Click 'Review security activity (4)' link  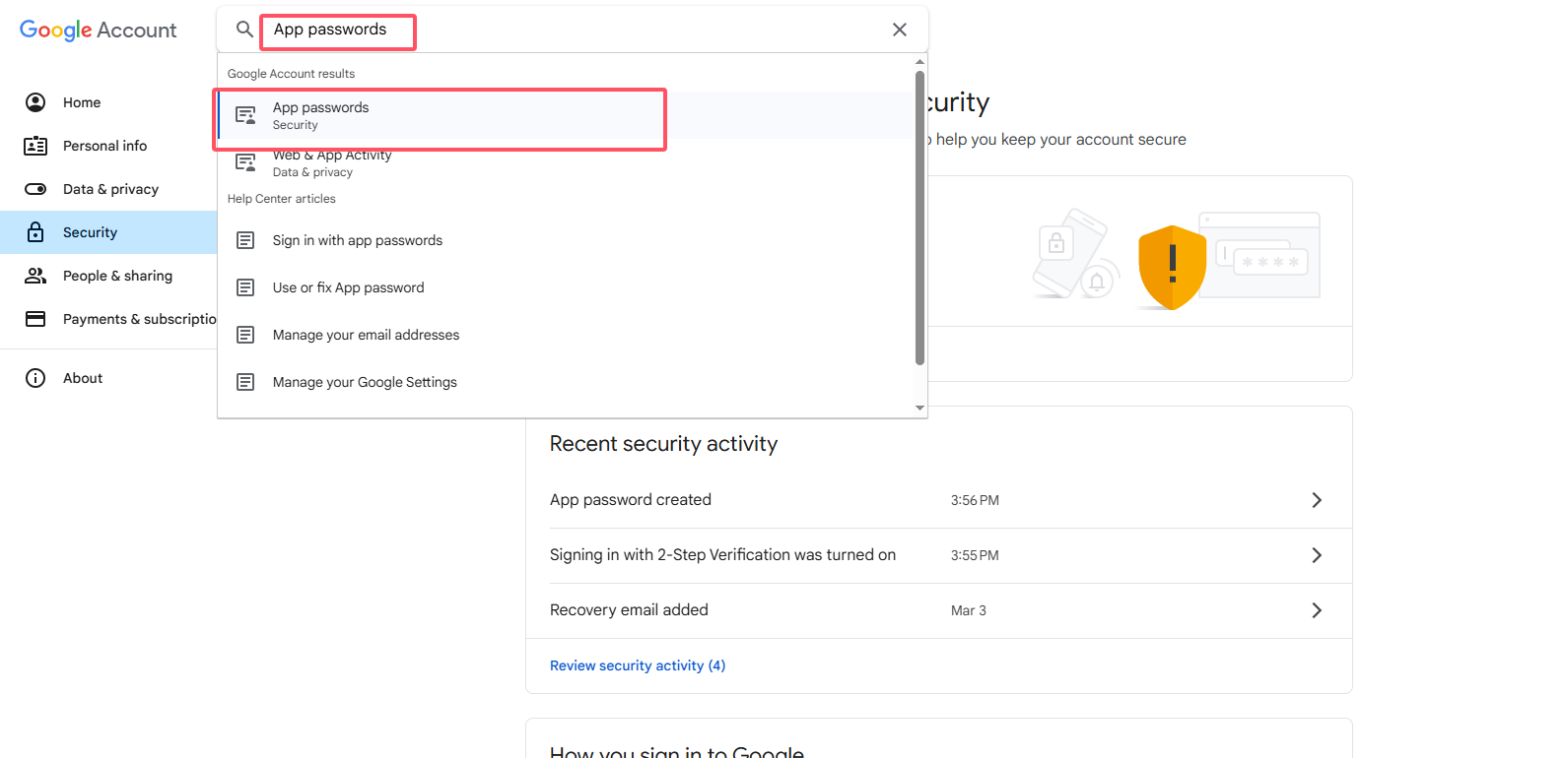pyautogui.click(x=638, y=665)
